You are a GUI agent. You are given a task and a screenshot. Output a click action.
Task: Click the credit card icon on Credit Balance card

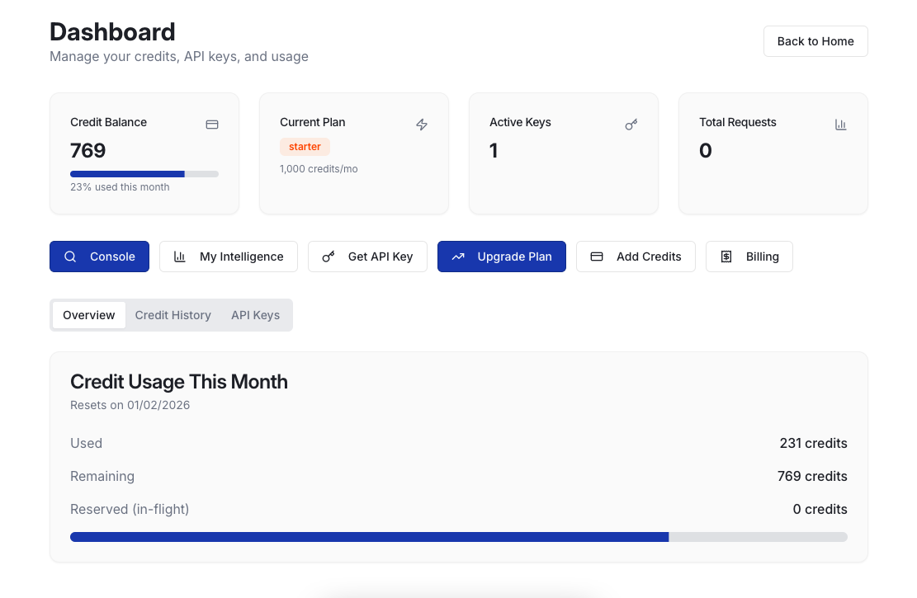pyautogui.click(x=212, y=124)
